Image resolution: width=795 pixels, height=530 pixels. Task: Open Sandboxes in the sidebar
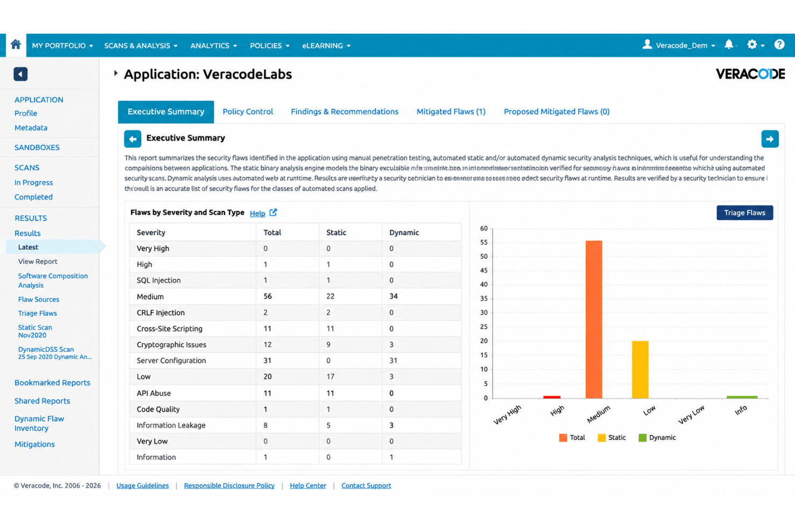coord(37,147)
